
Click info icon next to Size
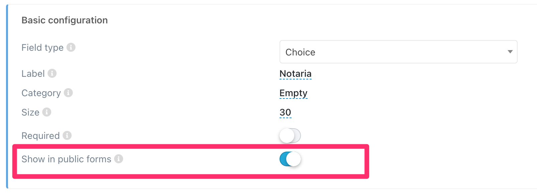[47, 112]
